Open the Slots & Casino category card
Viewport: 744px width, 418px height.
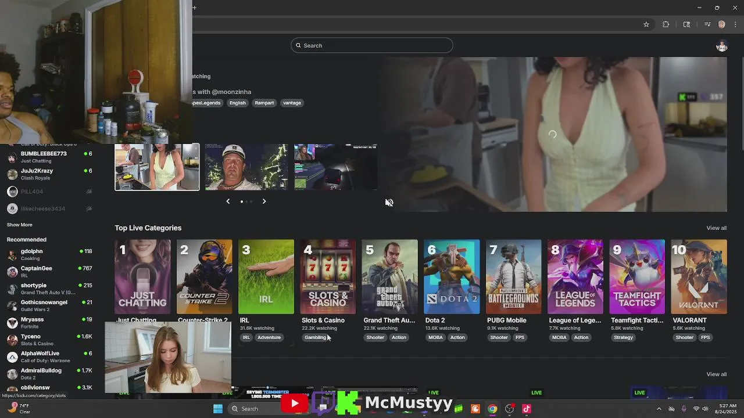(328, 277)
